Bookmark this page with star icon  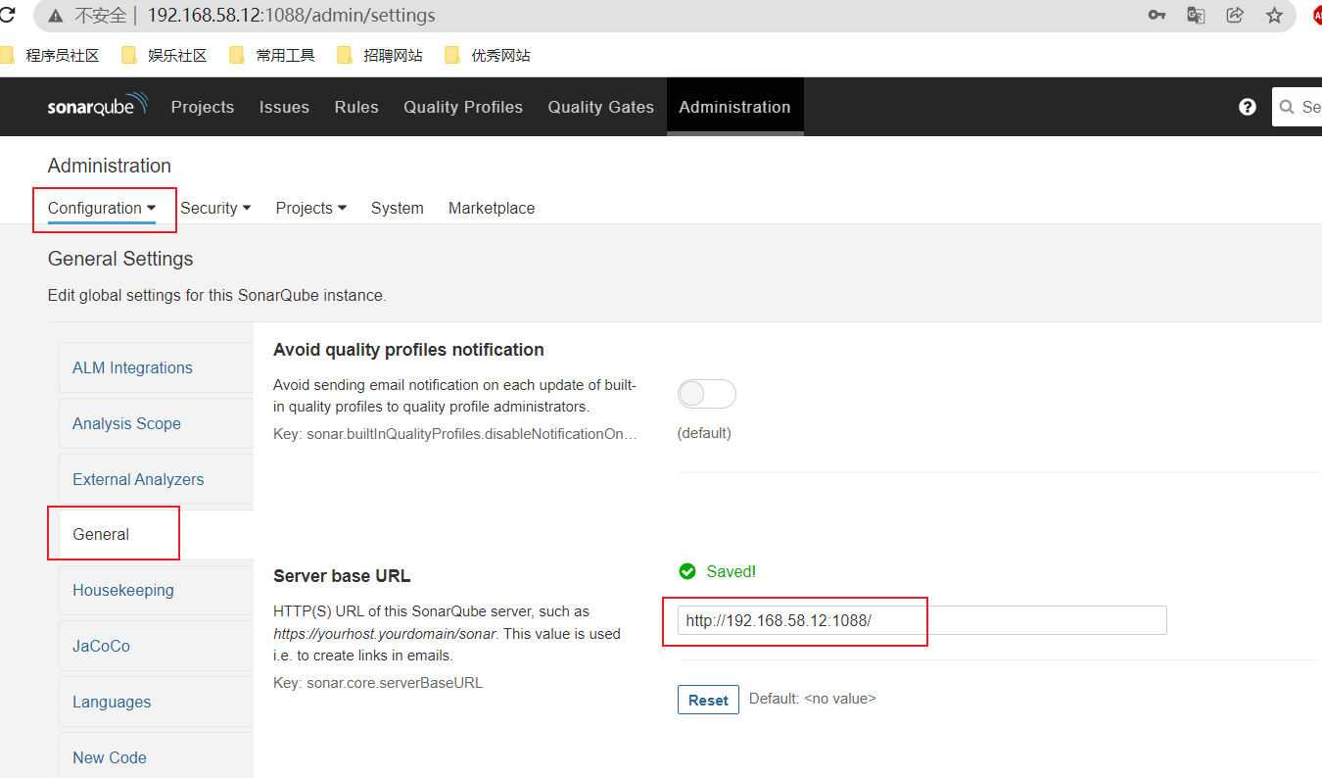point(1274,15)
